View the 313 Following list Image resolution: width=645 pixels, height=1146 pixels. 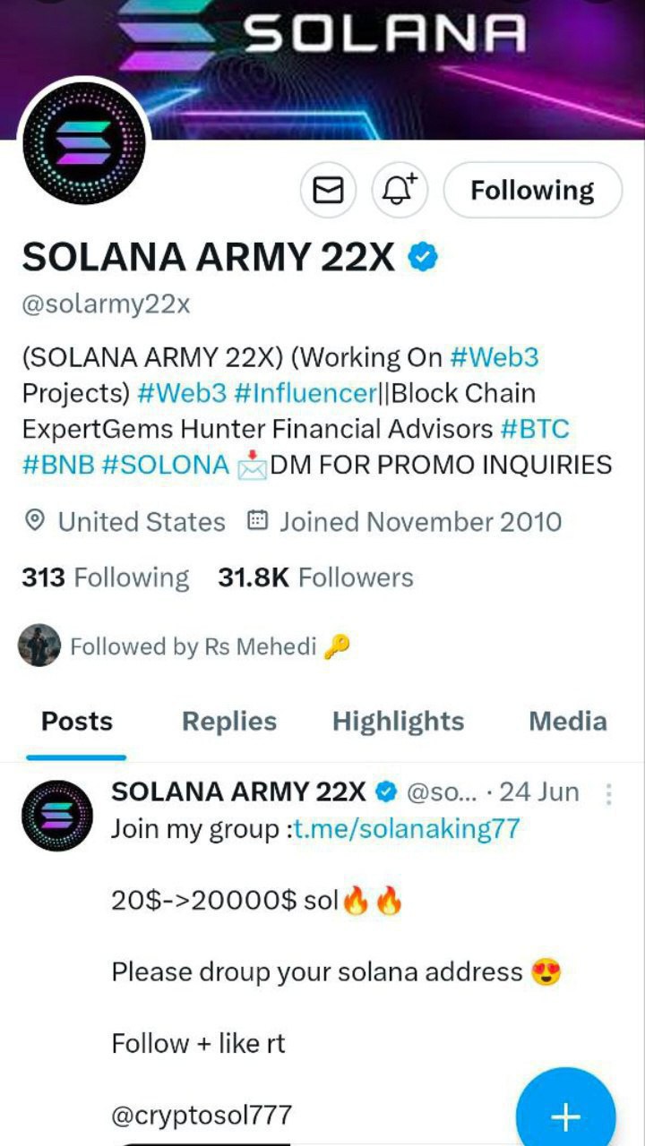point(105,577)
